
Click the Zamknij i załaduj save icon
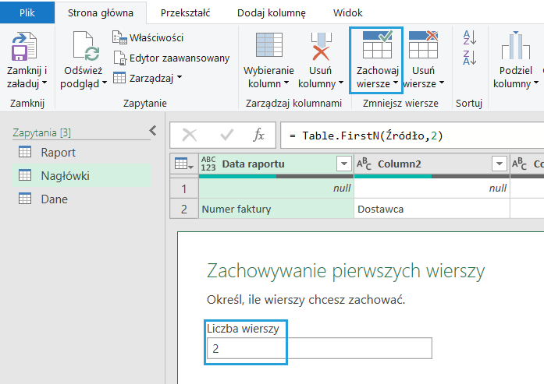[26, 48]
